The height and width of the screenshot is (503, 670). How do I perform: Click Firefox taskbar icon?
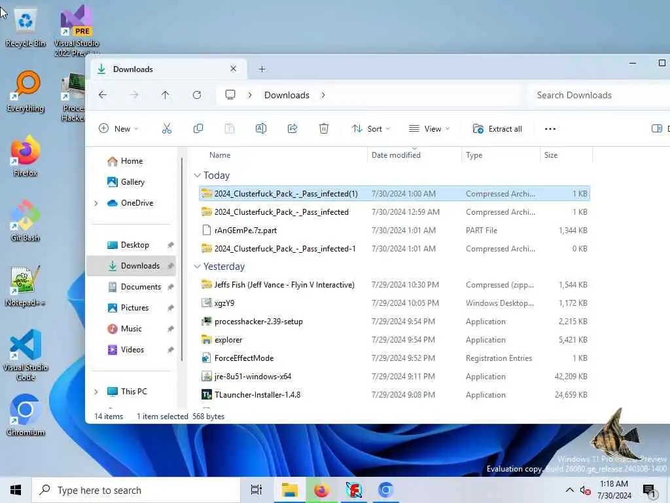(x=321, y=490)
